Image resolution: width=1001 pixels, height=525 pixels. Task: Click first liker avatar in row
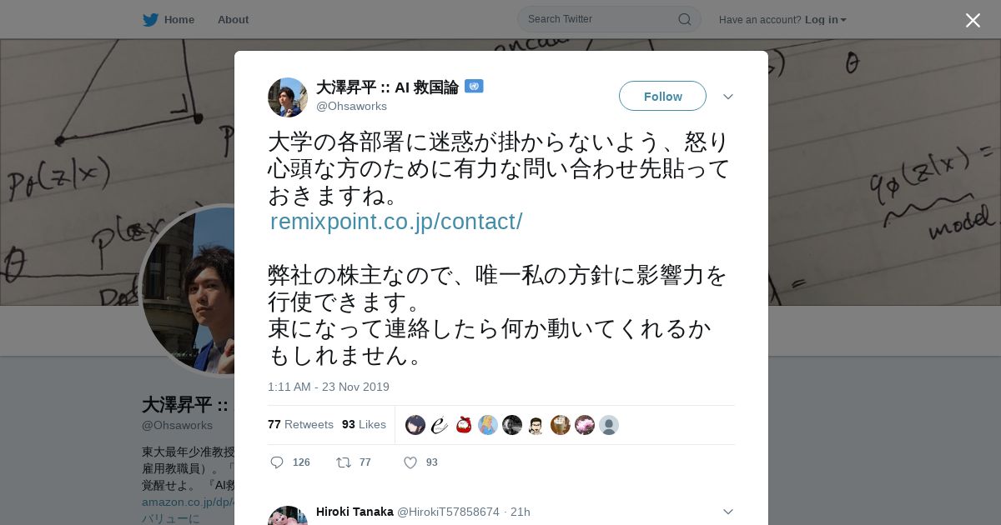[415, 425]
